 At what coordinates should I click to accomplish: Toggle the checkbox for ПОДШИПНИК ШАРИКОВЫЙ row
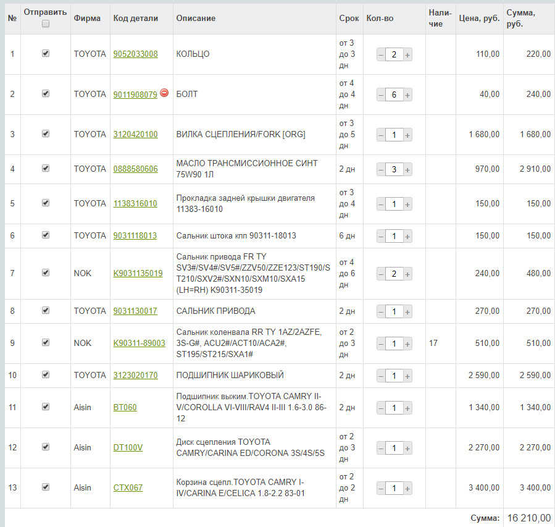coord(45,374)
